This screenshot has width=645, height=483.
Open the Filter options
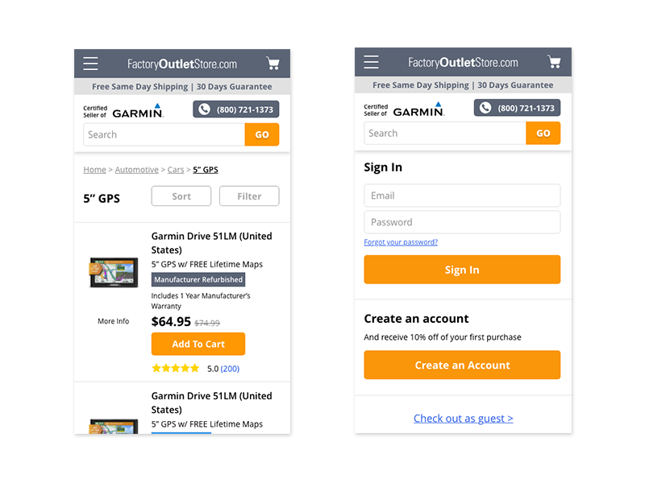pos(249,196)
